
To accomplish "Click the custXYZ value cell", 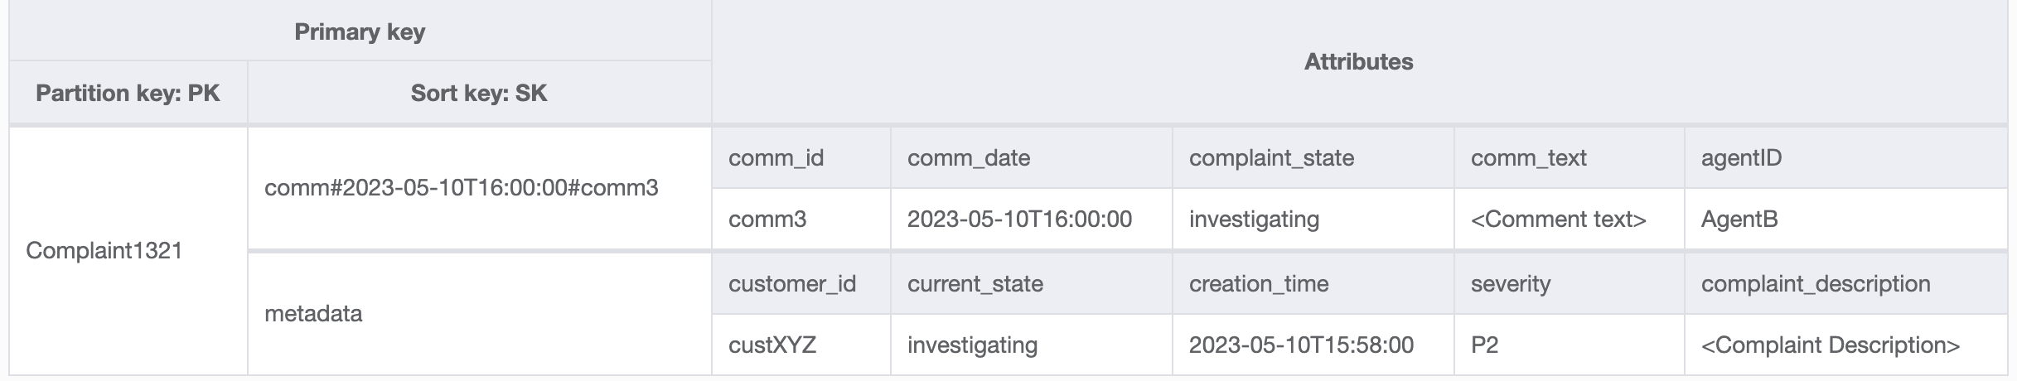I will (x=771, y=345).
